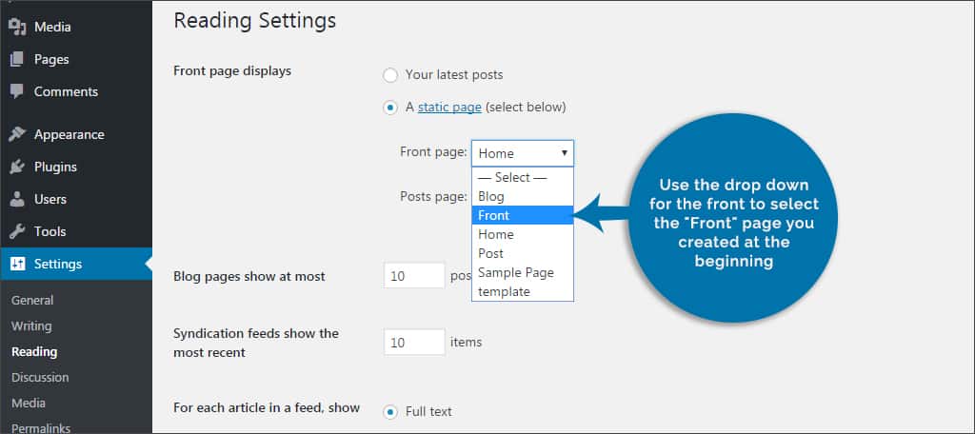Click the Pages icon in sidebar
Image resolution: width=975 pixels, height=434 pixels.
17,59
